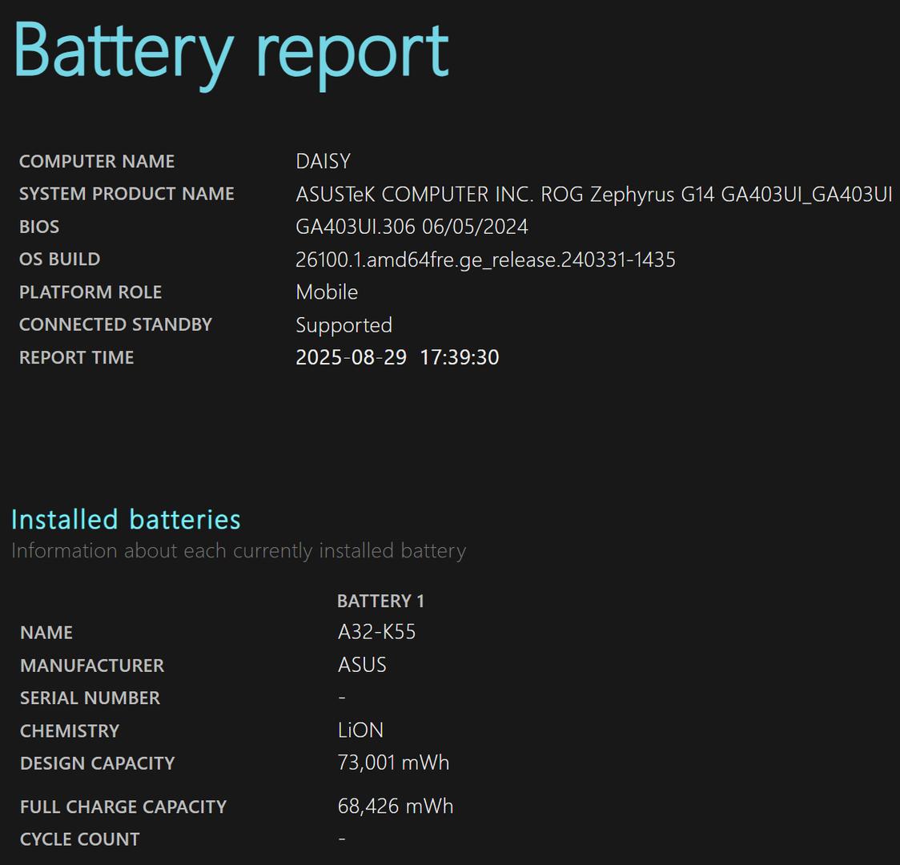The image size is (900, 865).
Task: Click full charge capacity '68,426 mWh'
Action: (396, 807)
